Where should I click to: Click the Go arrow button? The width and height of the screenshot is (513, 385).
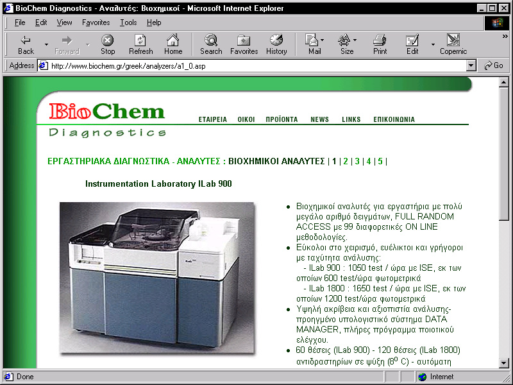click(494, 65)
